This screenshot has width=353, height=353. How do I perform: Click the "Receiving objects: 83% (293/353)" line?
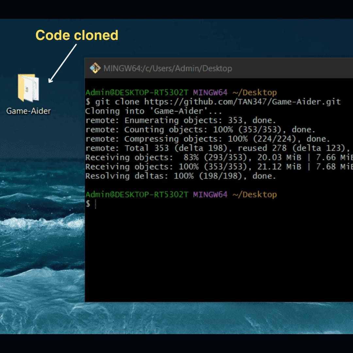[219, 157]
